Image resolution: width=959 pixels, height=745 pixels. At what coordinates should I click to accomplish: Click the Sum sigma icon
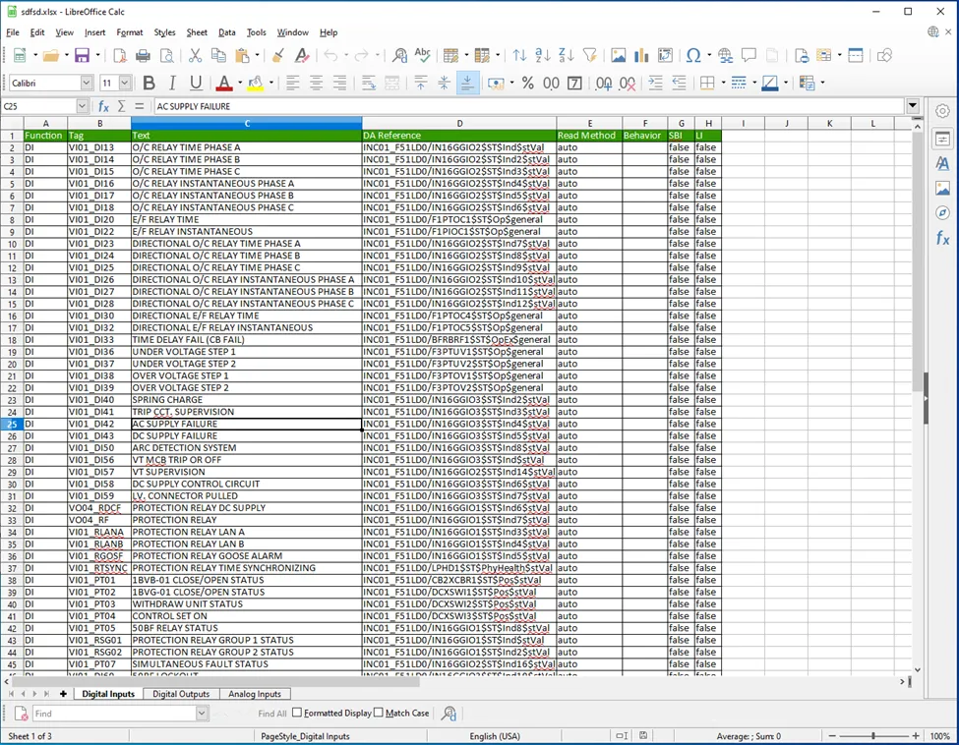[122, 106]
